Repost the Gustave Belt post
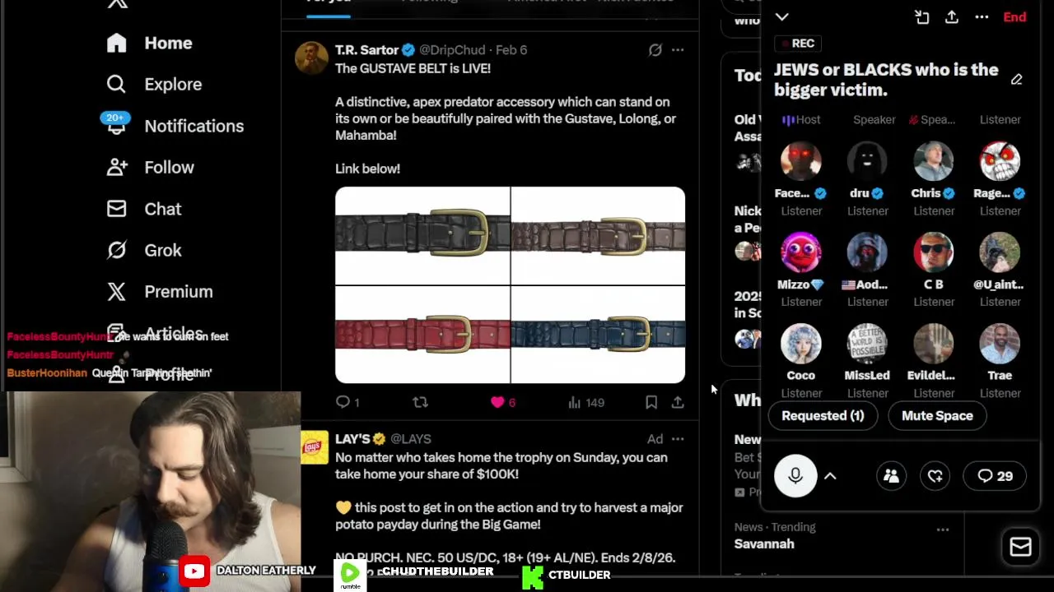 pos(420,402)
